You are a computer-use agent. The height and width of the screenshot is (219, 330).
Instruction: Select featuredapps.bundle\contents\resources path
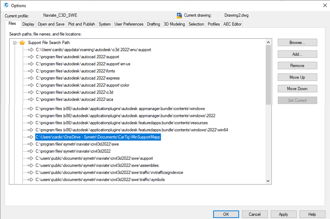point(122,123)
